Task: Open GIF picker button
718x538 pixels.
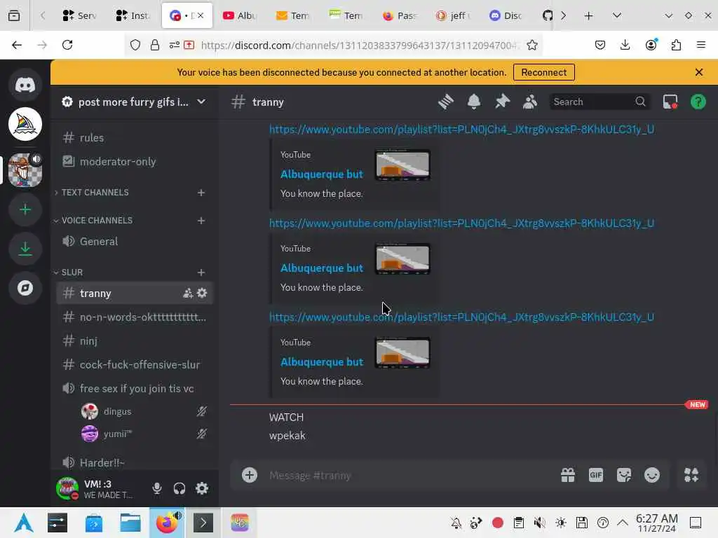Action: click(x=596, y=475)
